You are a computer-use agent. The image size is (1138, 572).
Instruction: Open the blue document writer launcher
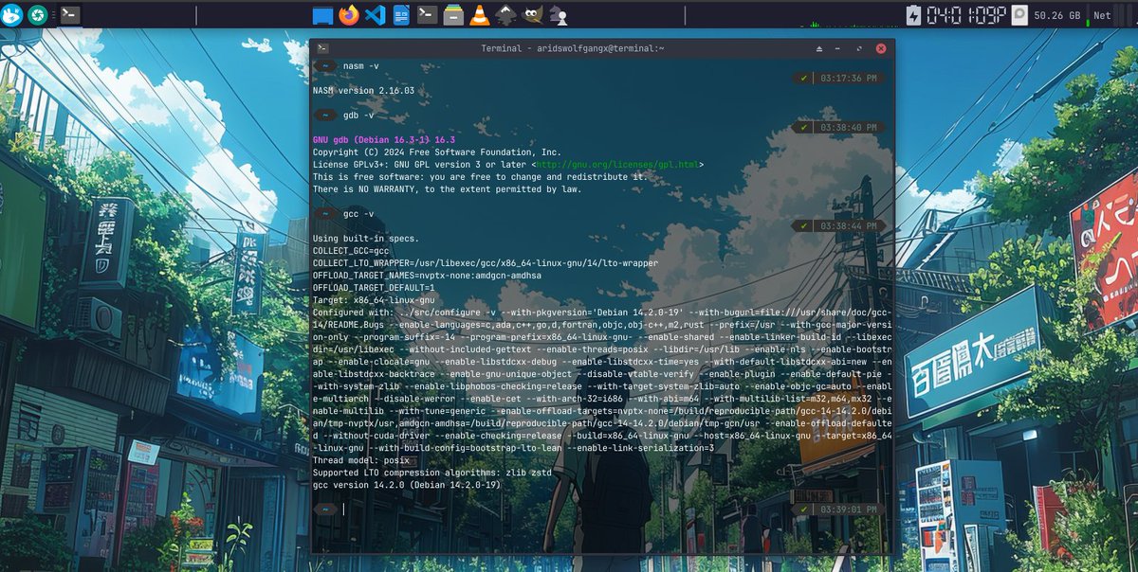401,14
